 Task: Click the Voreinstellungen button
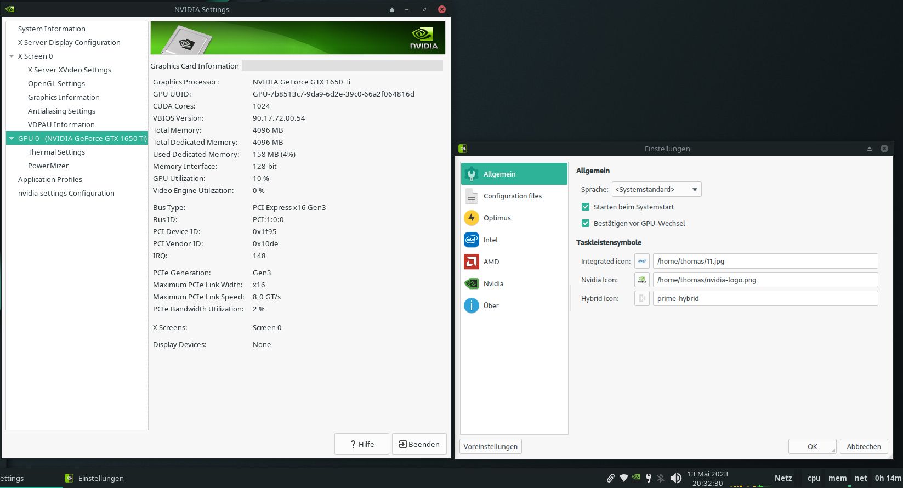point(490,446)
